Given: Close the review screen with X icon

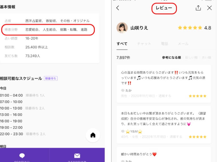Looking at the screenshot, I should 209,8.
